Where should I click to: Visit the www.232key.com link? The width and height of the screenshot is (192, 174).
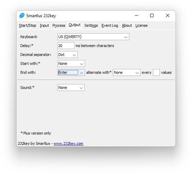[69, 143]
